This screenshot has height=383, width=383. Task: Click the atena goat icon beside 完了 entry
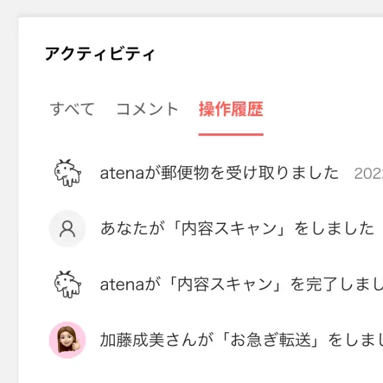point(67,284)
